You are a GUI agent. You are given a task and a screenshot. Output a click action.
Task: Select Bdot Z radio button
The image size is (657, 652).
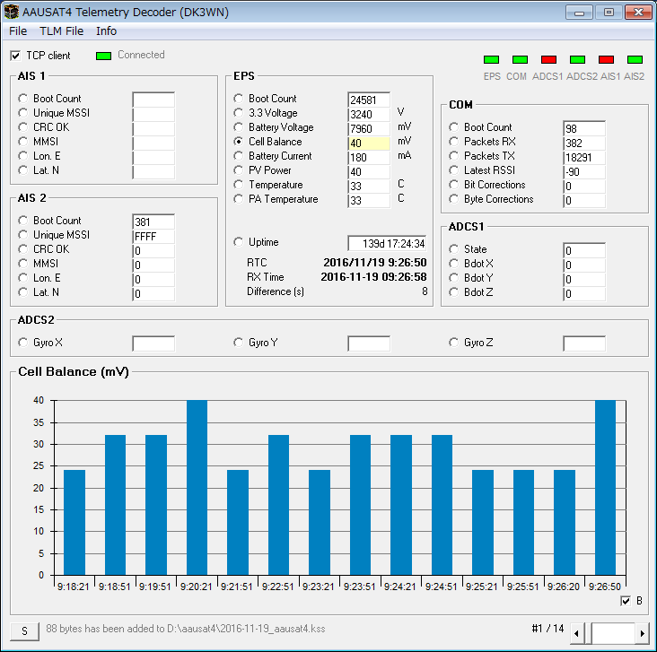pyautogui.click(x=454, y=291)
